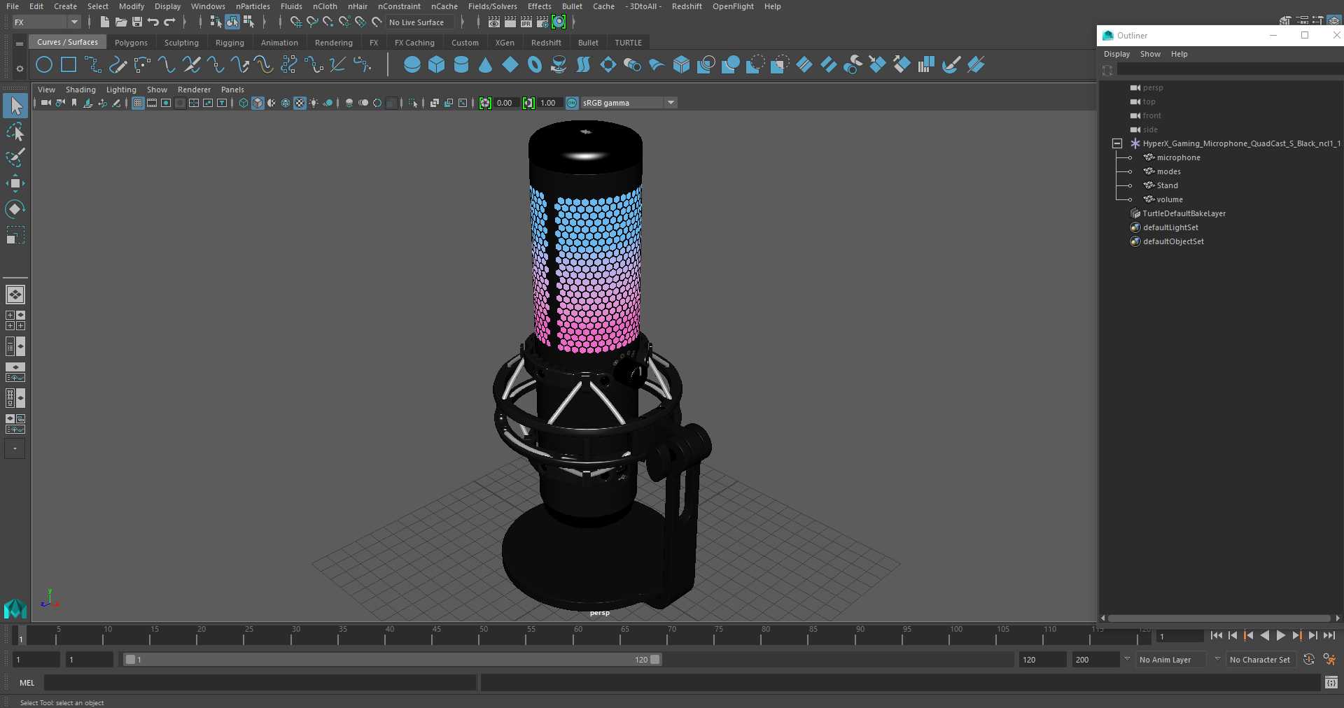
Task: Click the range slider end handle
Action: pyautogui.click(x=655, y=660)
